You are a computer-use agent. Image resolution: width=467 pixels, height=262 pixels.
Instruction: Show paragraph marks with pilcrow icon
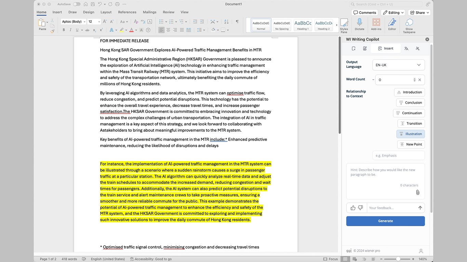click(237, 21)
